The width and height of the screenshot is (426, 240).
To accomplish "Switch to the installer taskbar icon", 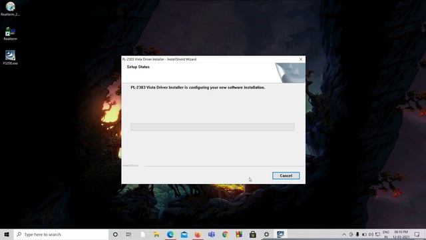I will (280, 234).
